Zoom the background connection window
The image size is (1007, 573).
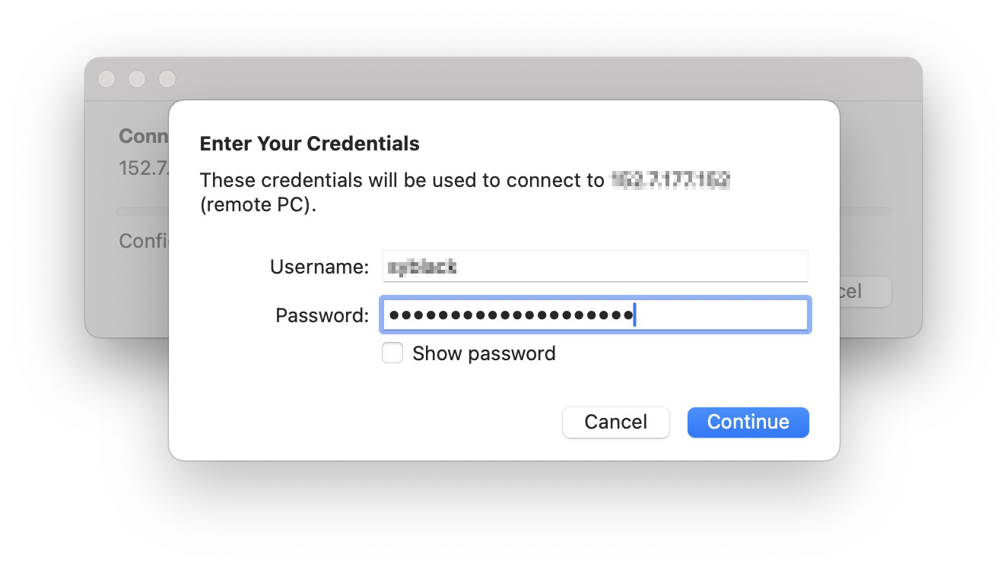[167, 79]
